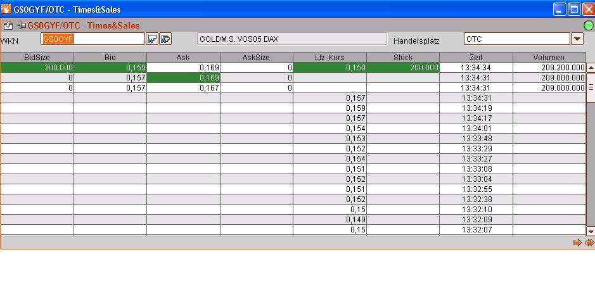
Task: Click the multi-document search icon beside WKN field
Action: (x=165, y=39)
